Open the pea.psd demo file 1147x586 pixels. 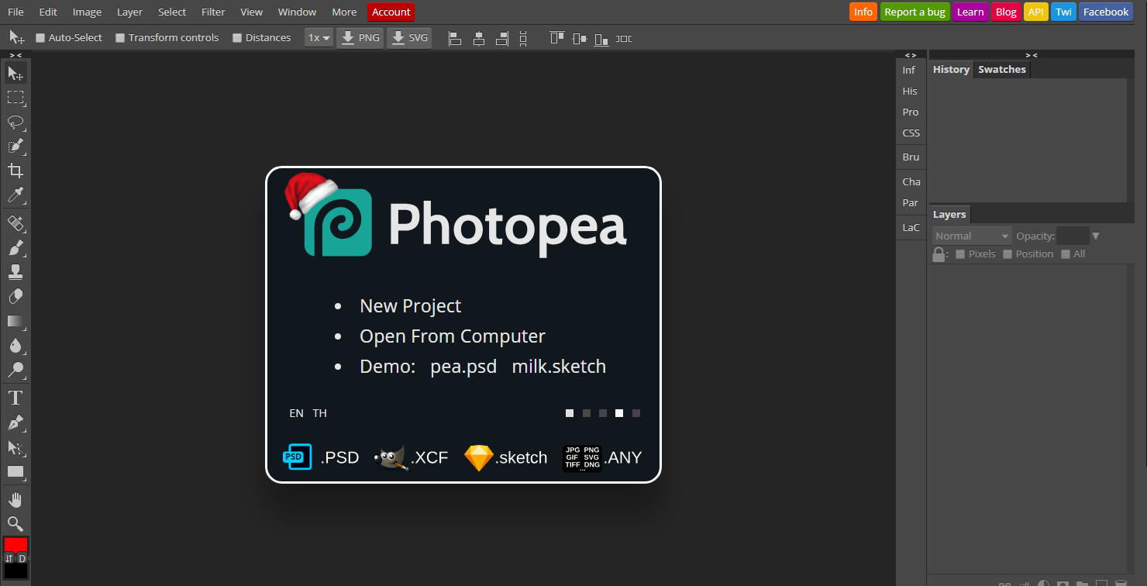[x=463, y=367]
